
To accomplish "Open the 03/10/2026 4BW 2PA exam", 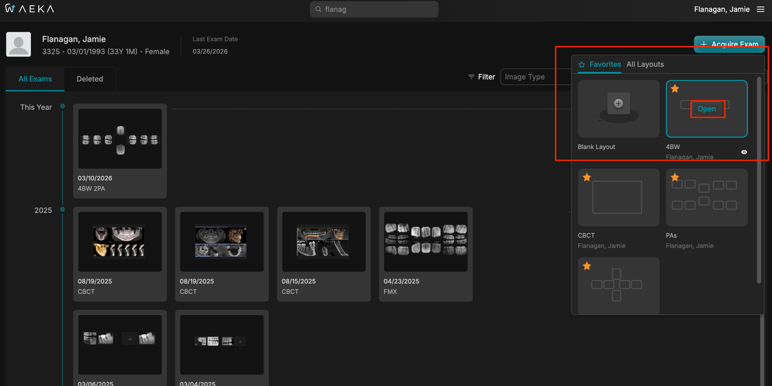I will (120, 151).
